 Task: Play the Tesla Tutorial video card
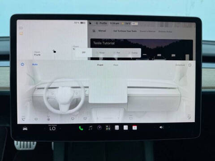point(142,50)
